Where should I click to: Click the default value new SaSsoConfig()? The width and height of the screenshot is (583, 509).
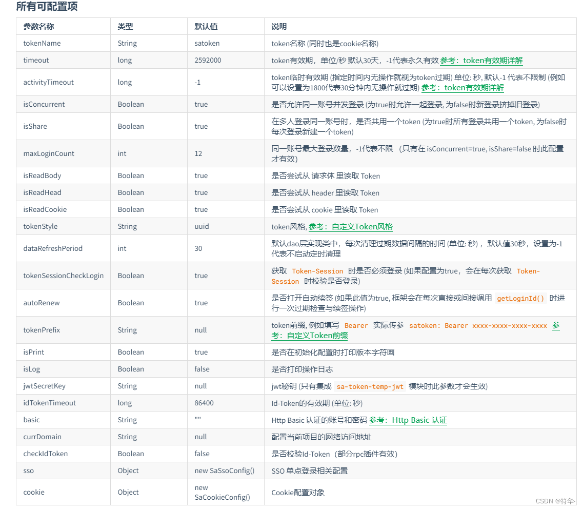(225, 471)
